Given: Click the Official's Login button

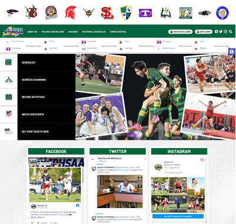Looking at the screenshot, I should pos(180,32).
